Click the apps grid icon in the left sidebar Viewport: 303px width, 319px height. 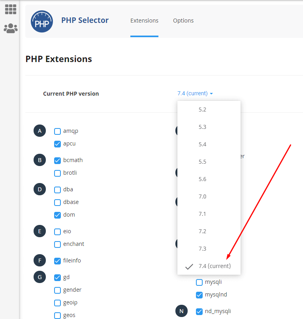(10, 9)
